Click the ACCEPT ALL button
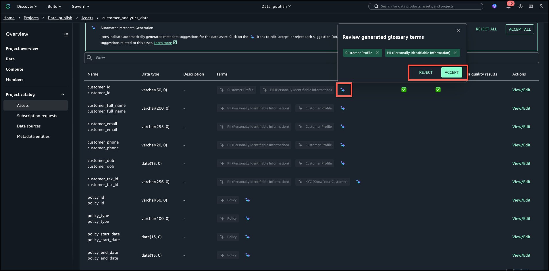549x271 pixels. (519, 29)
